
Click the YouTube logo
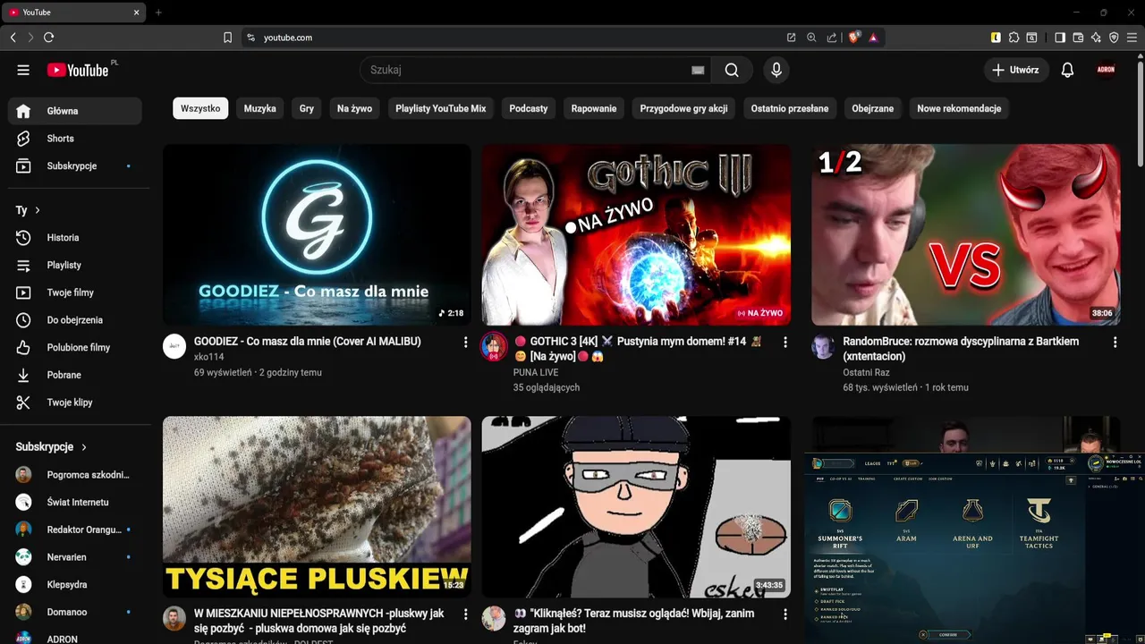click(78, 70)
